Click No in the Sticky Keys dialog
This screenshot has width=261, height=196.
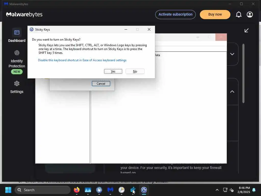pyautogui.click(x=135, y=71)
